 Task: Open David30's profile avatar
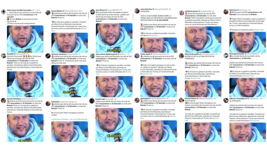(3, 56)
